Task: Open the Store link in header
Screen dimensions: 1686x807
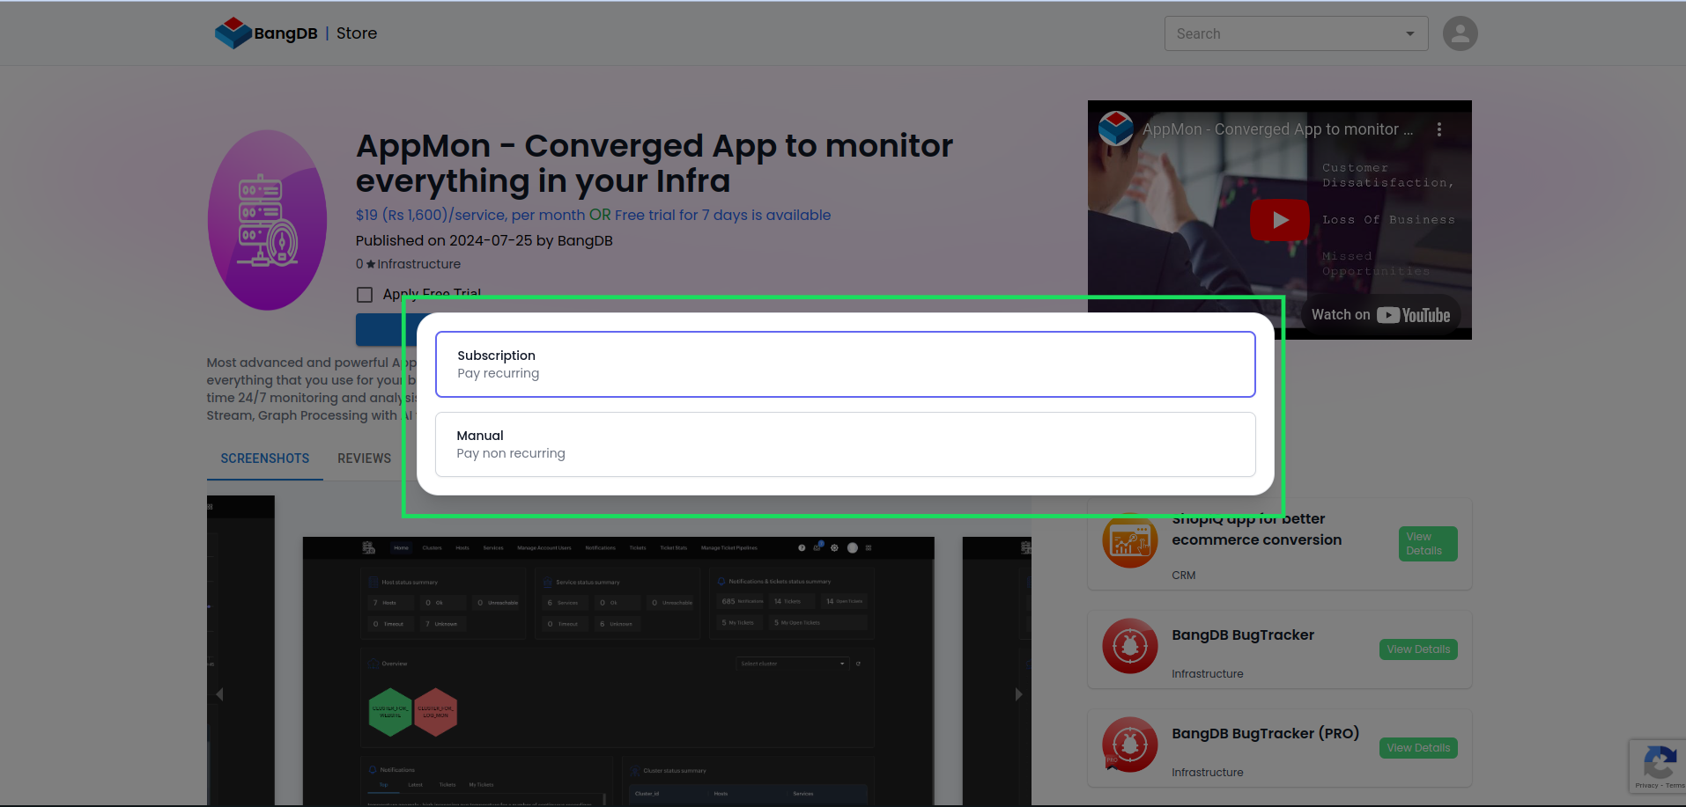Action: coord(357,33)
